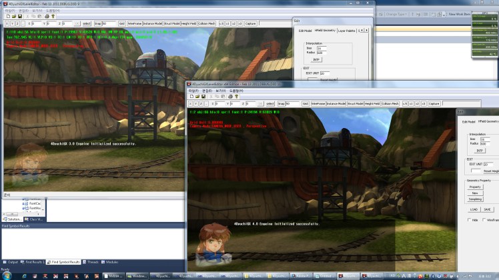
Task: Click Y coordinate field in back editor toolbar
Action: (51, 23)
